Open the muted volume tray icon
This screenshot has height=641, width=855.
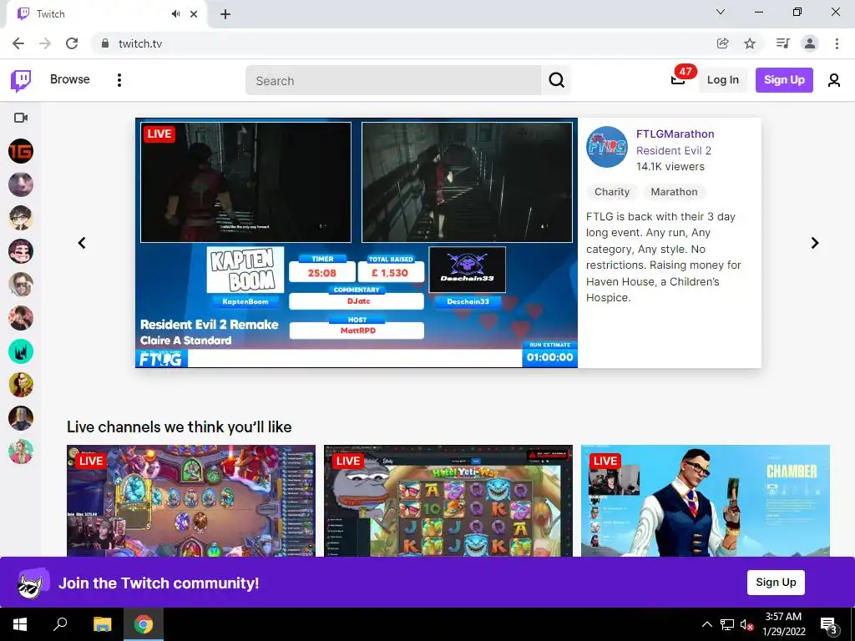click(x=746, y=624)
